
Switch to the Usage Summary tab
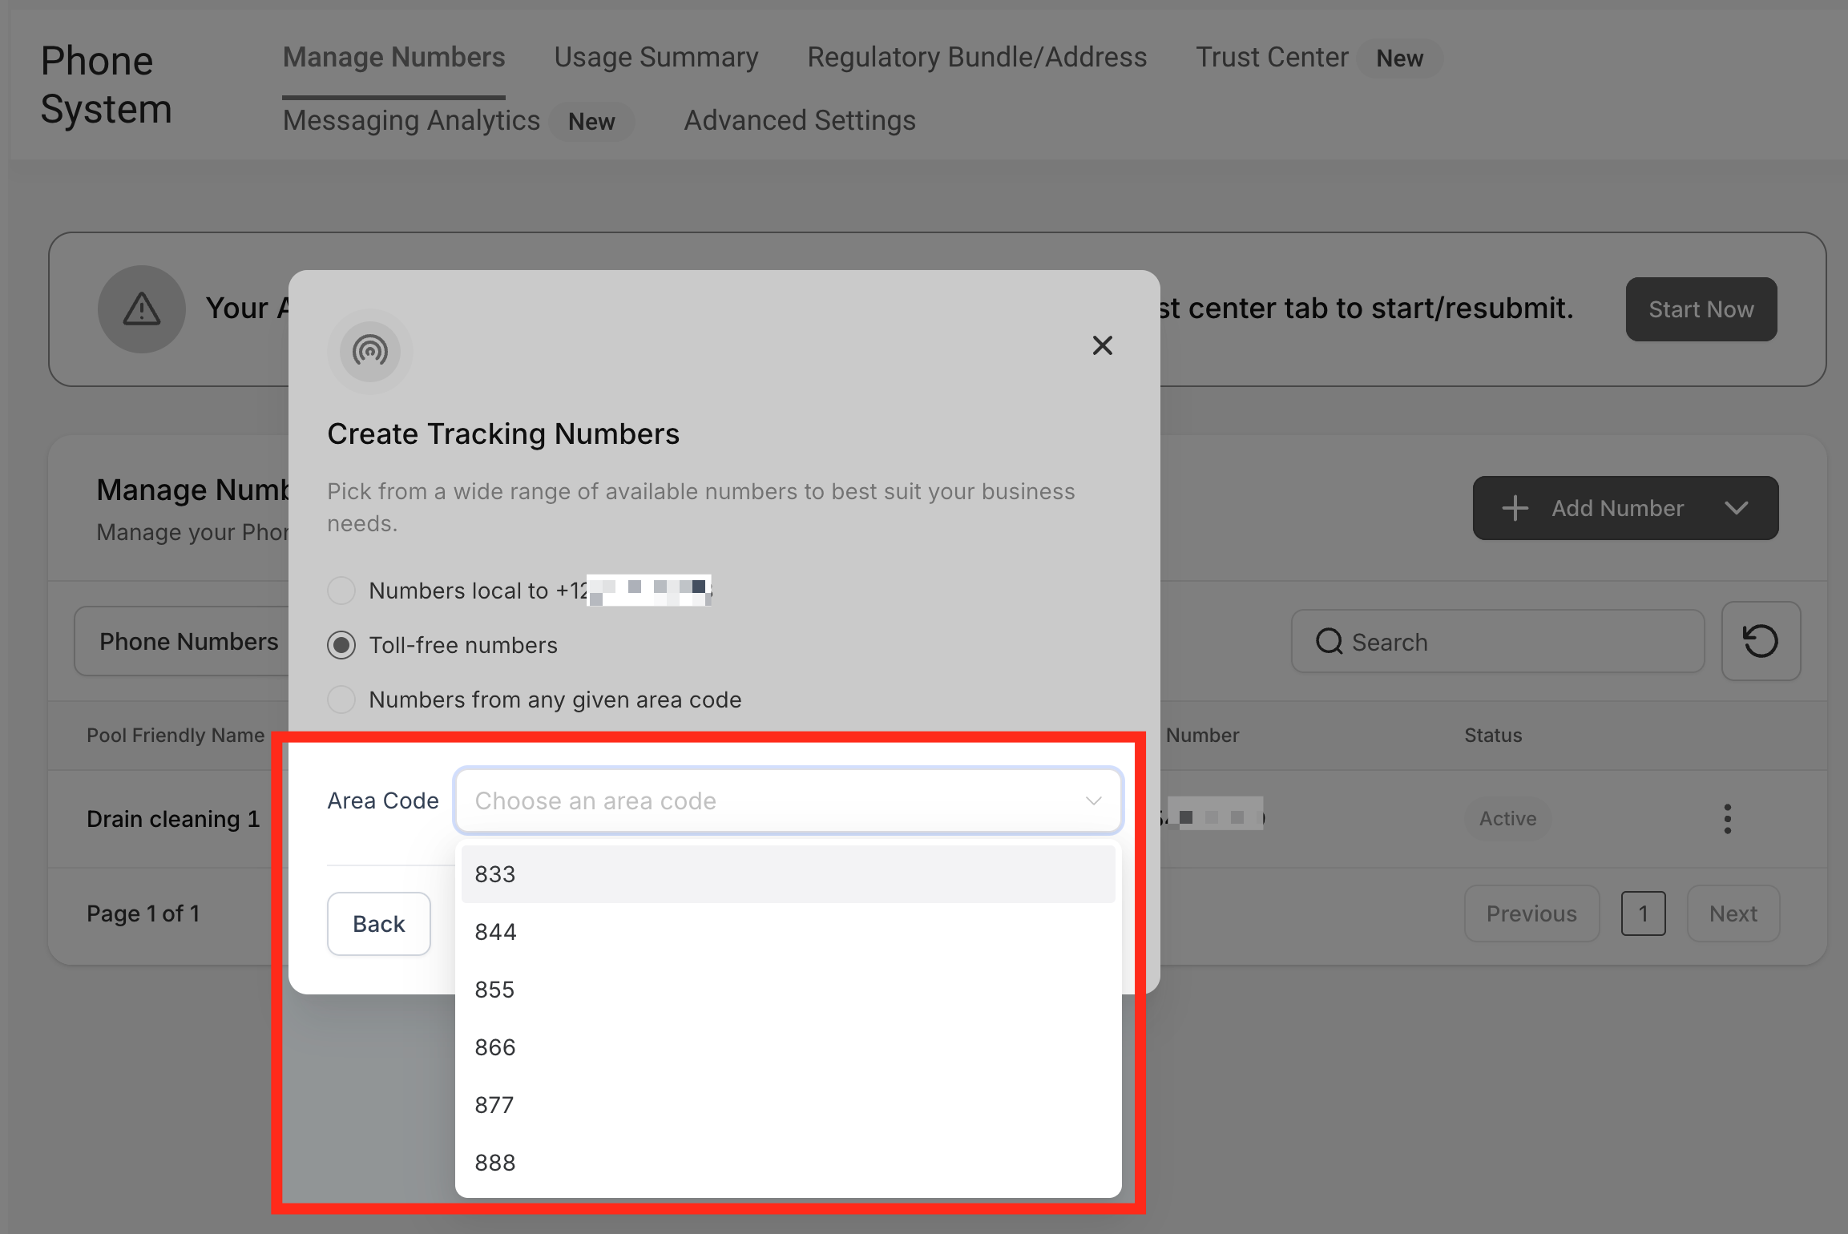pos(656,58)
